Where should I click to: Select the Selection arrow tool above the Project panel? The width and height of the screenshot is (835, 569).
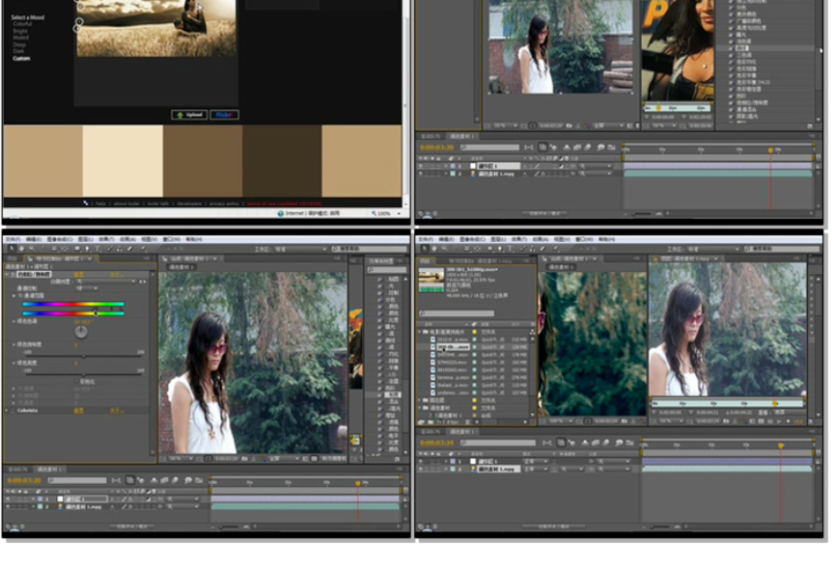[427, 248]
